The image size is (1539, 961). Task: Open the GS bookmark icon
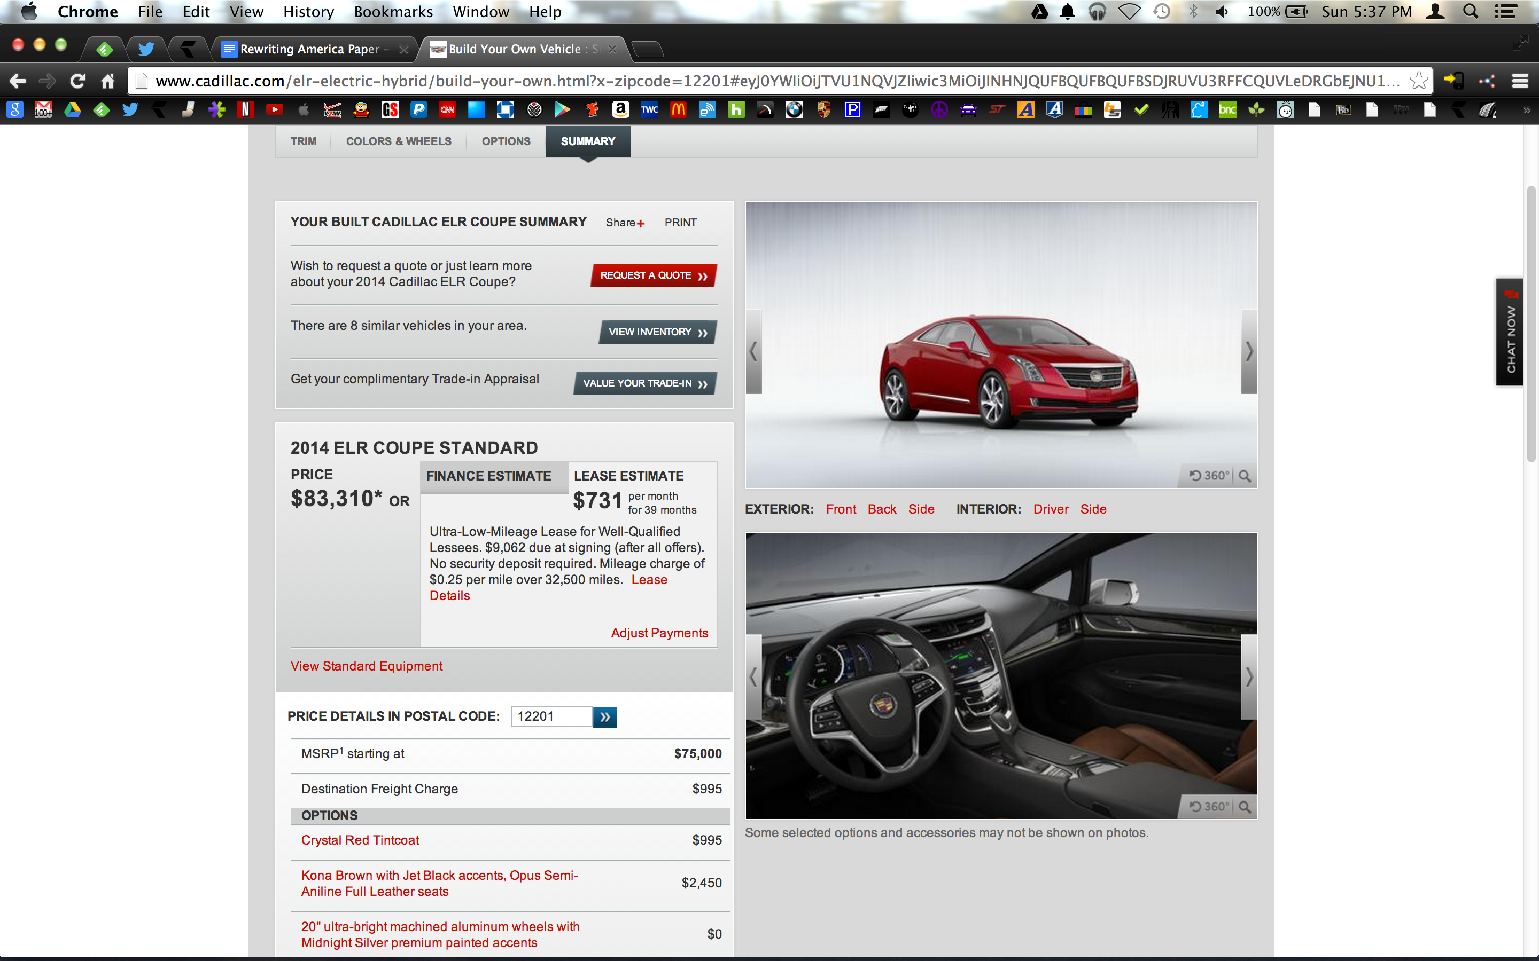pyautogui.click(x=390, y=110)
